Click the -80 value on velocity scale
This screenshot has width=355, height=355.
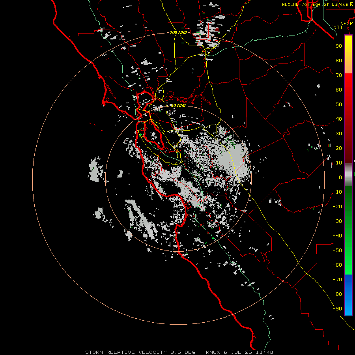point(337,294)
